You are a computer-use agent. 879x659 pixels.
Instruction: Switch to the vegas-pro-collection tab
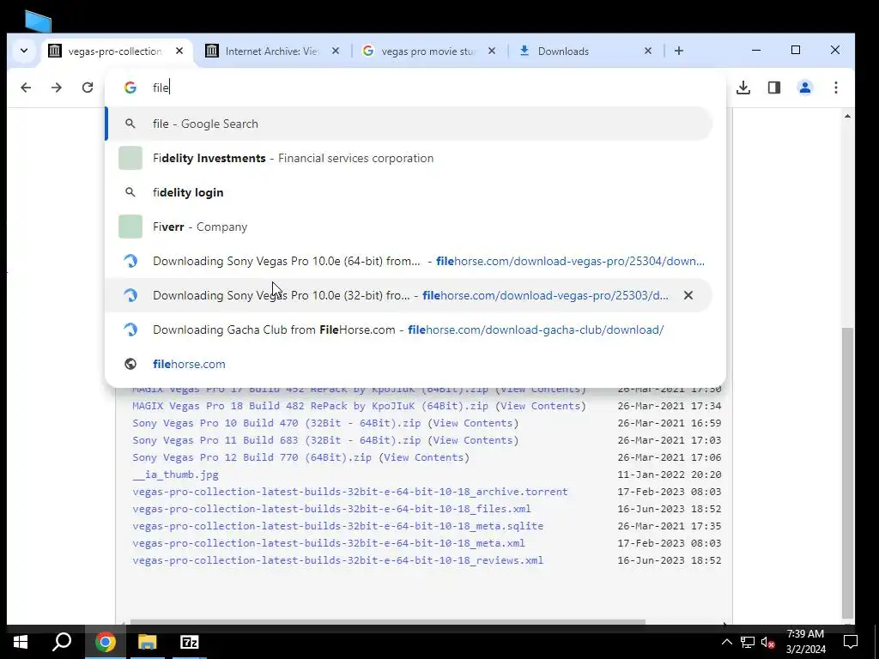pos(115,51)
